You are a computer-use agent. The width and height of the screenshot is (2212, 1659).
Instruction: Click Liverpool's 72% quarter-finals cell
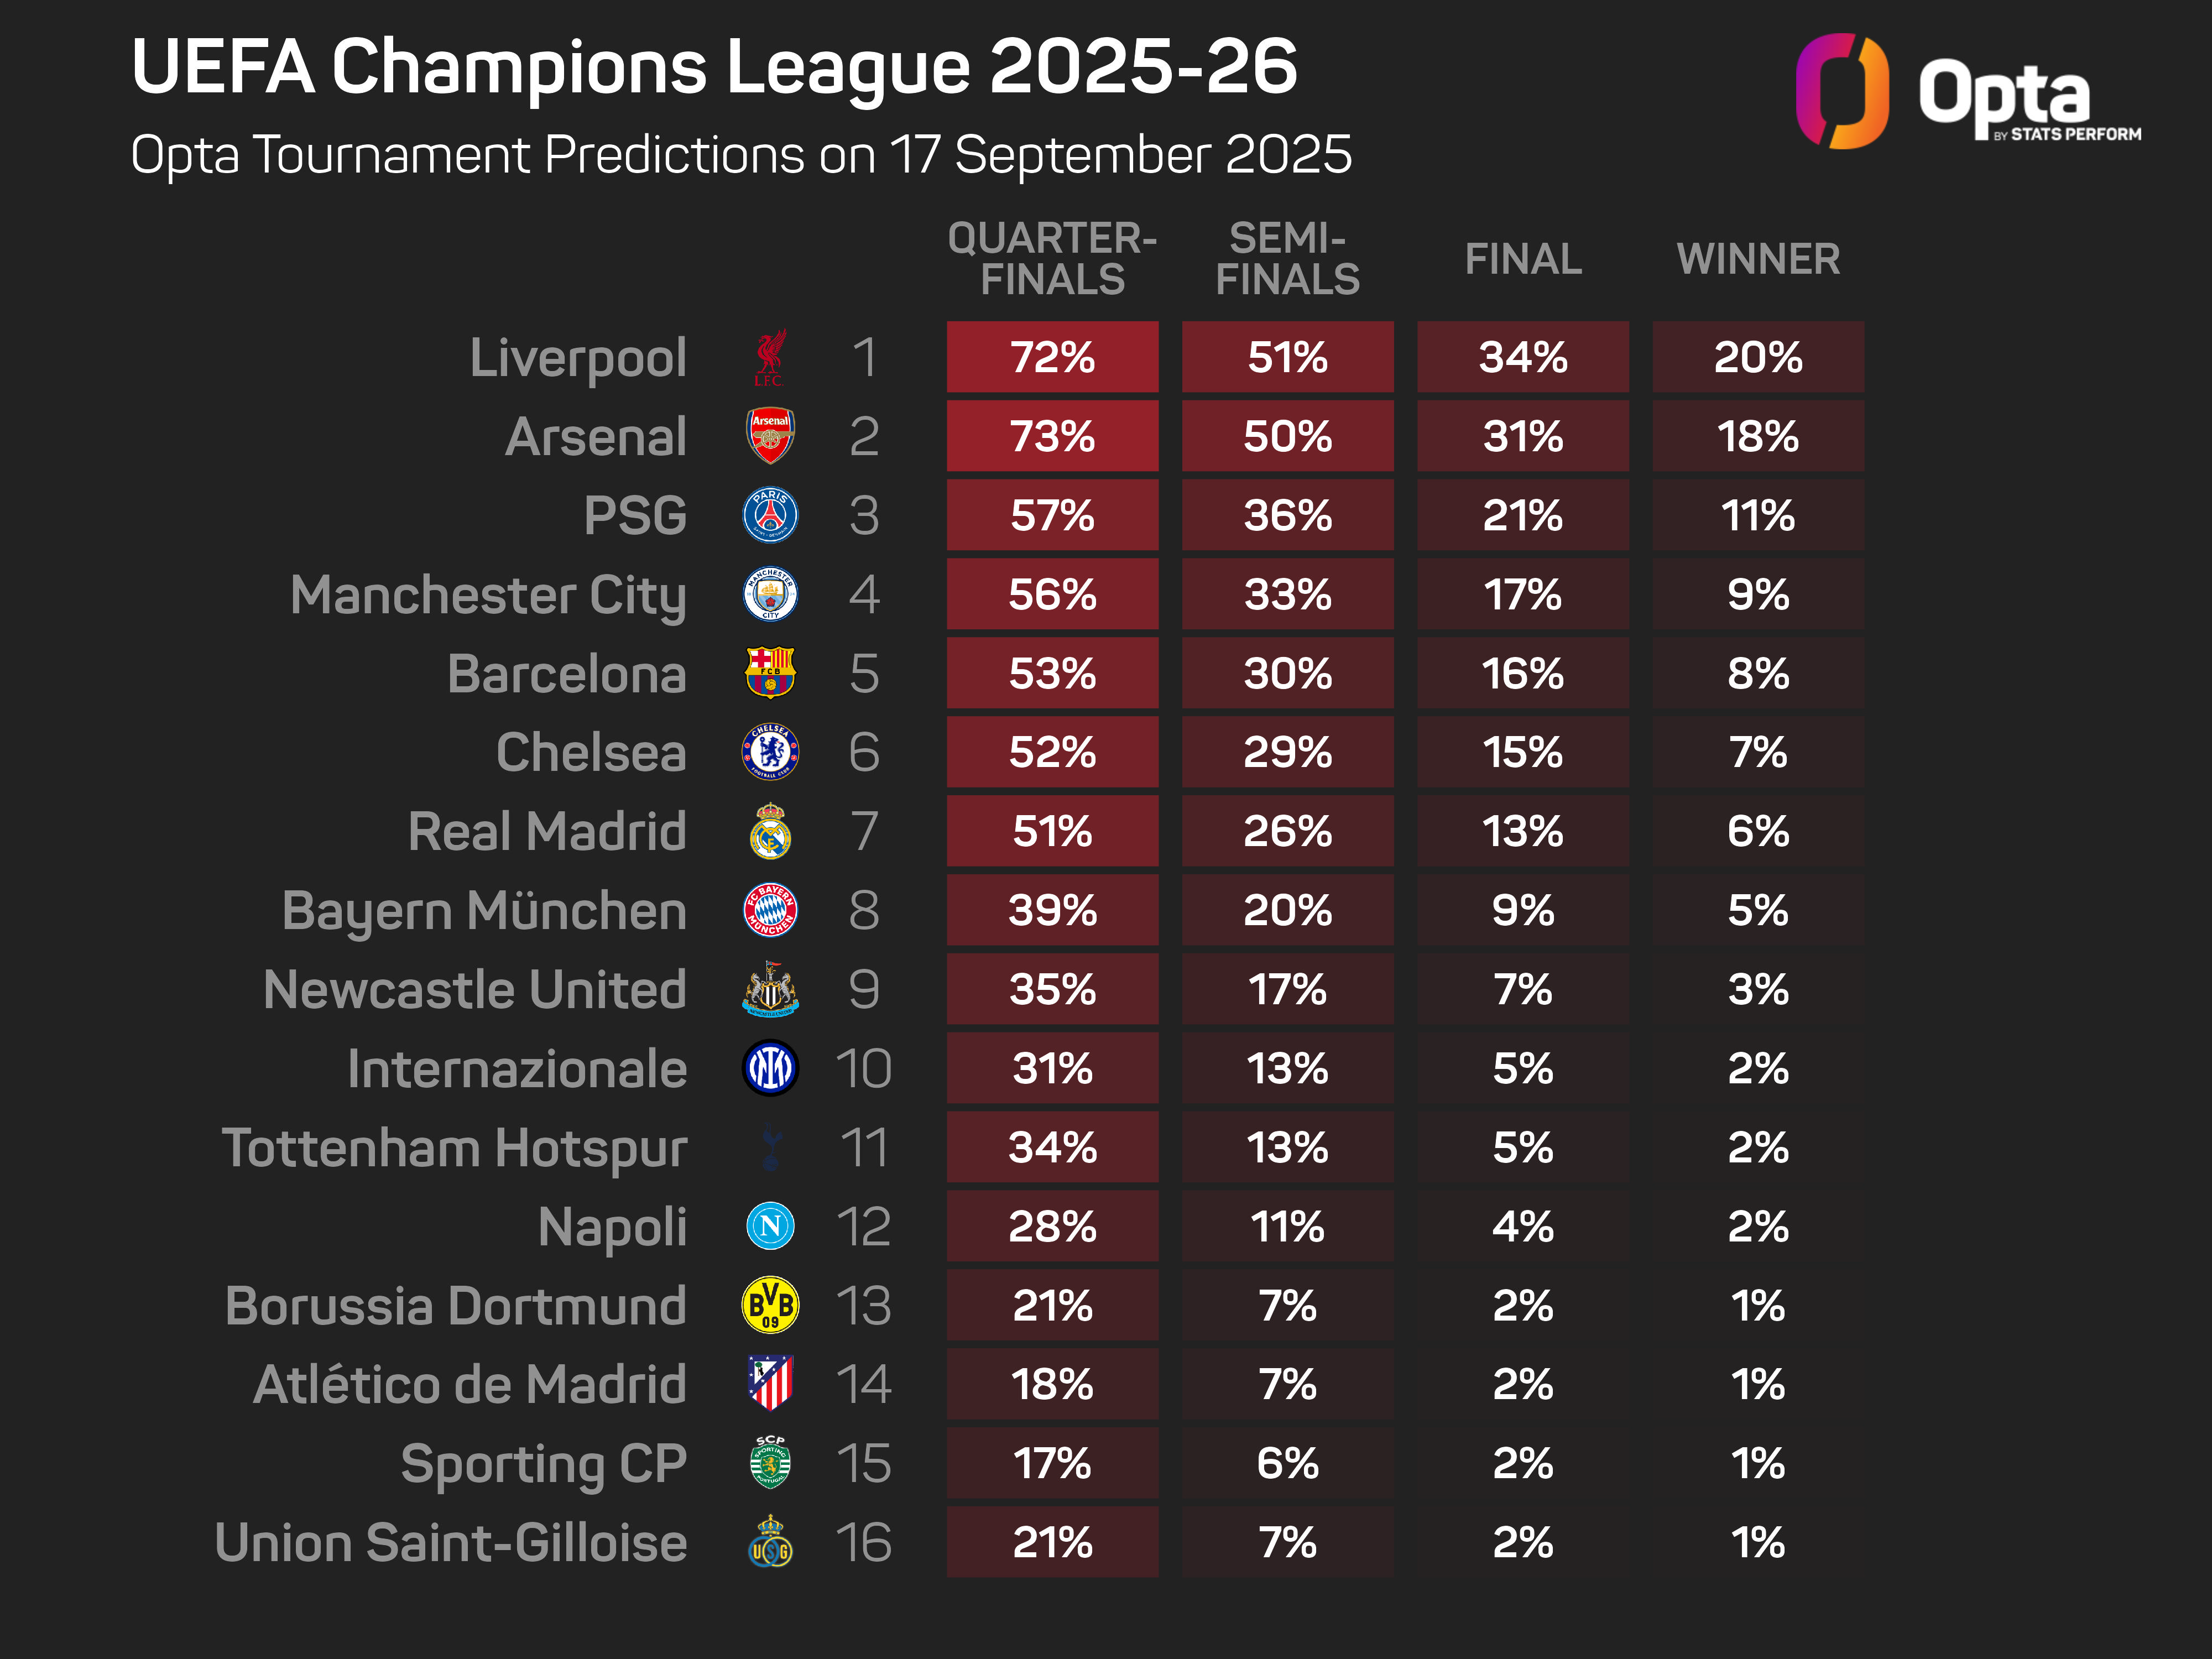1052,357
